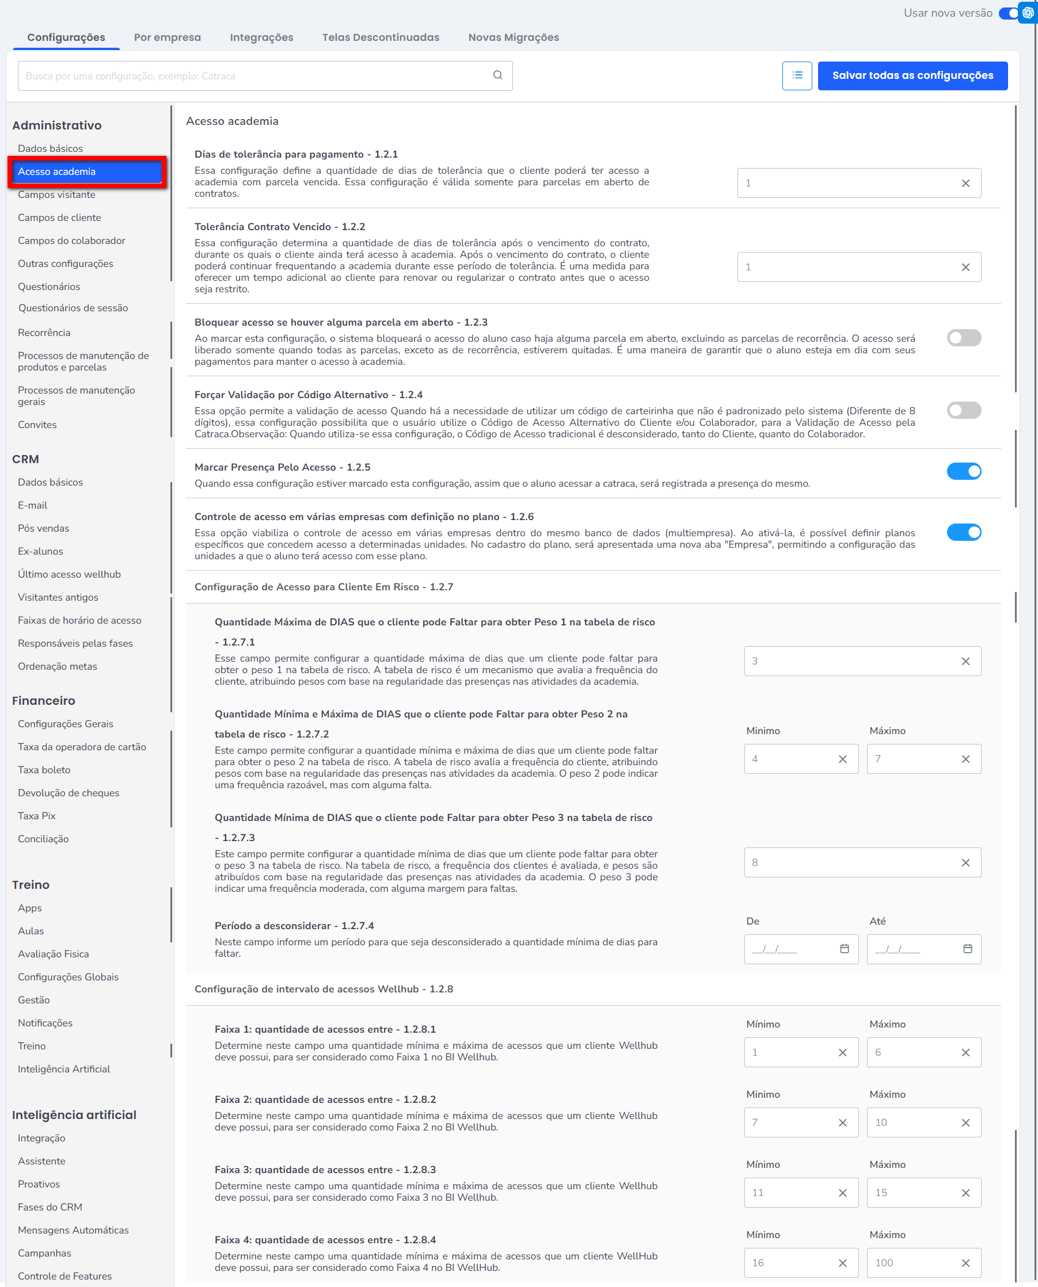Image resolution: width=1038 pixels, height=1287 pixels.
Task: Turn off multi-company access control toggle
Action: click(963, 532)
